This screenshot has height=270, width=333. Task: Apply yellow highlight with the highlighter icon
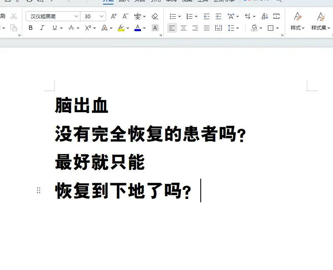[x=121, y=28]
